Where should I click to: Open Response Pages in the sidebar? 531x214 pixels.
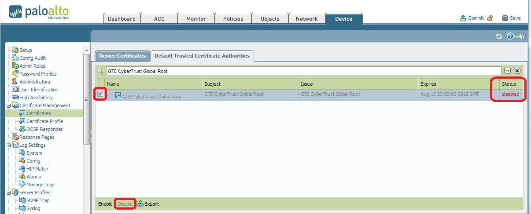[x=37, y=137]
